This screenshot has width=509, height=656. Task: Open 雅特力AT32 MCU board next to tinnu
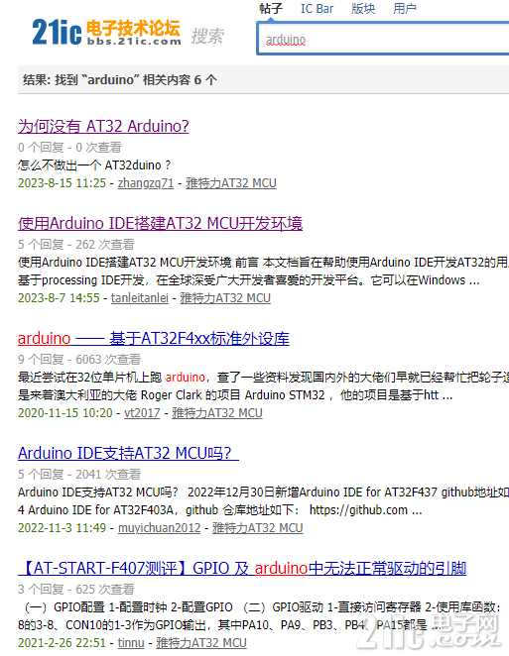(x=201, y=642)
